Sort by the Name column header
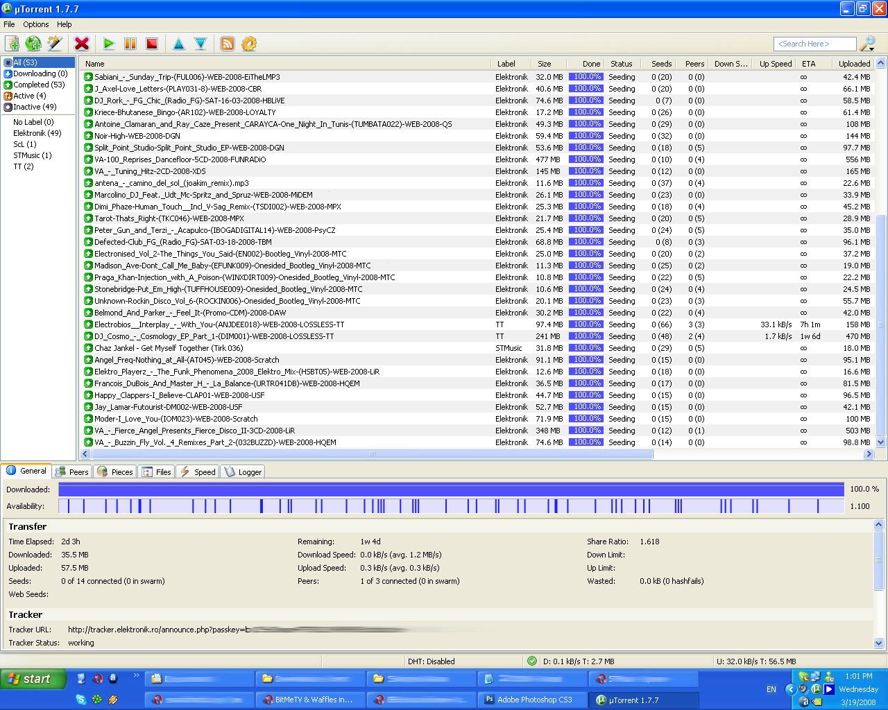 (x=286, y=64)
